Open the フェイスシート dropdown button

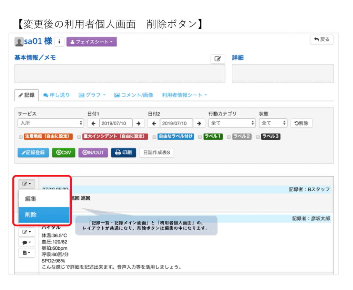pos(91,42)
